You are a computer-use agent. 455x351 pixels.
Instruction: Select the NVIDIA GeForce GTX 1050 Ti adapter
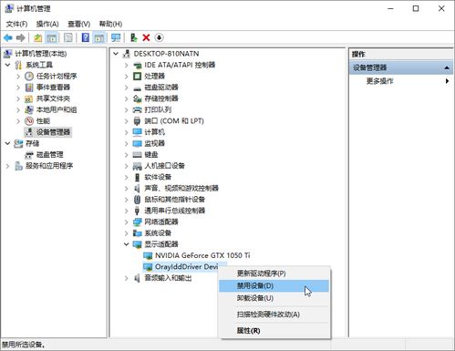point(202,255)
